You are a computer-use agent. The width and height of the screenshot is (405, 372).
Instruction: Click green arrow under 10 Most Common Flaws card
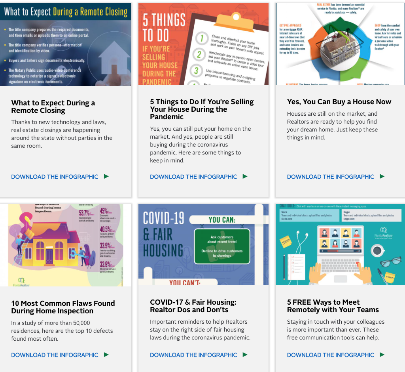(106, 355)
